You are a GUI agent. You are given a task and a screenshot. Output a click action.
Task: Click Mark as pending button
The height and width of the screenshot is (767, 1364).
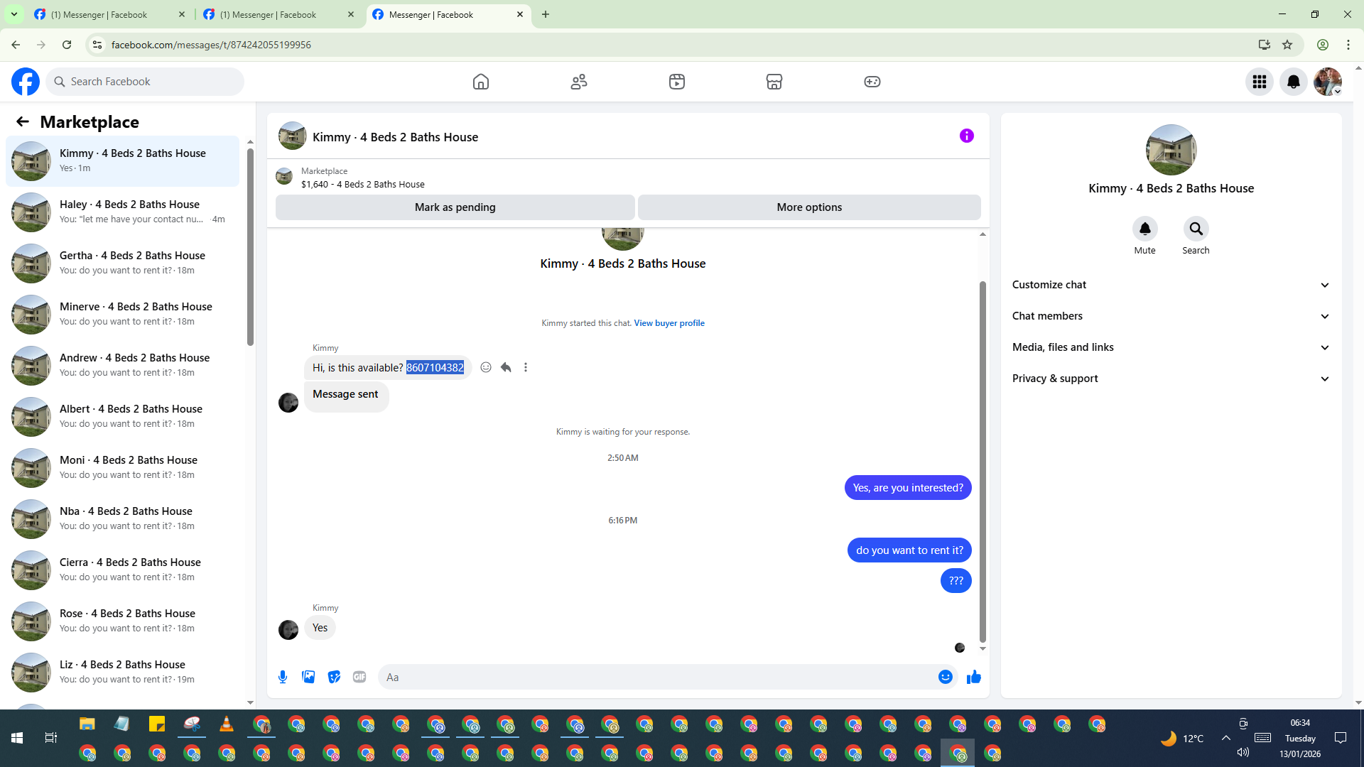tap(455, 207)
